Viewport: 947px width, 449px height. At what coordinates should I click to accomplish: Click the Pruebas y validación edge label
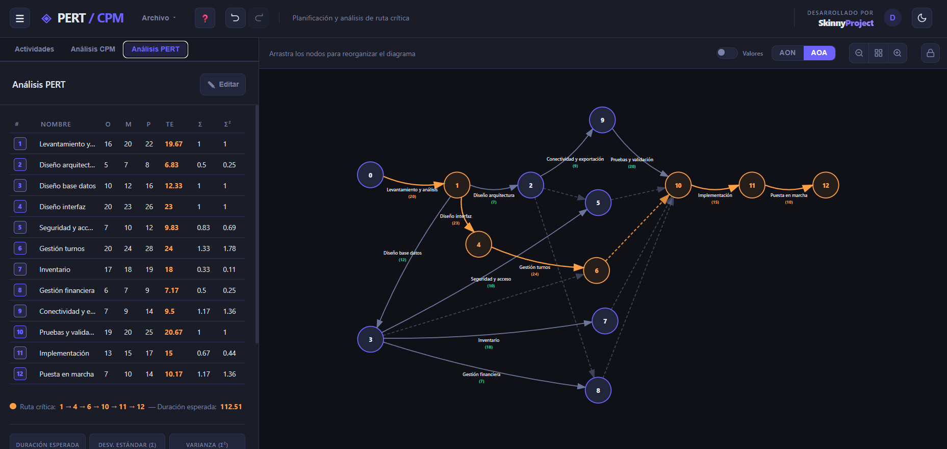[632, 160]
